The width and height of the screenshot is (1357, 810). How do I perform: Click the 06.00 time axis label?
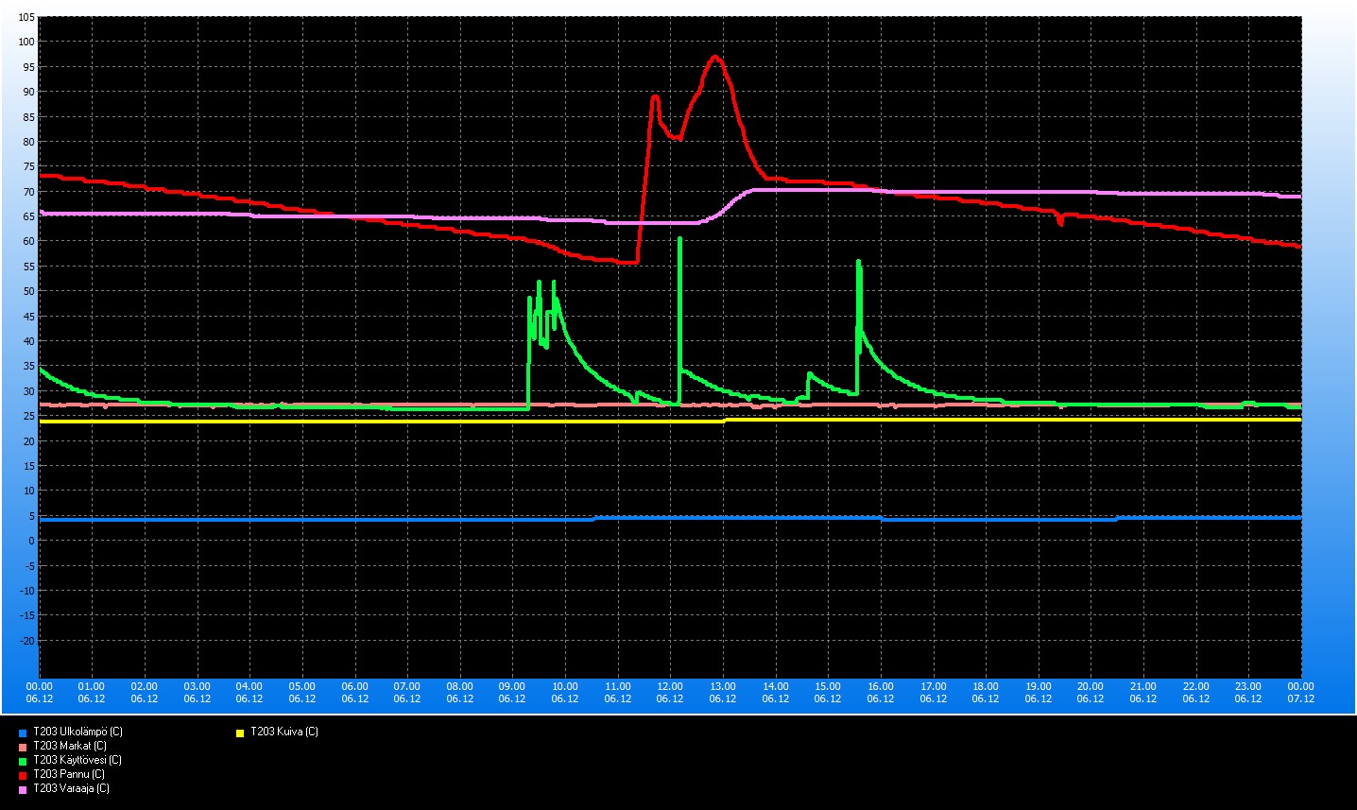[x=354, y=692]
